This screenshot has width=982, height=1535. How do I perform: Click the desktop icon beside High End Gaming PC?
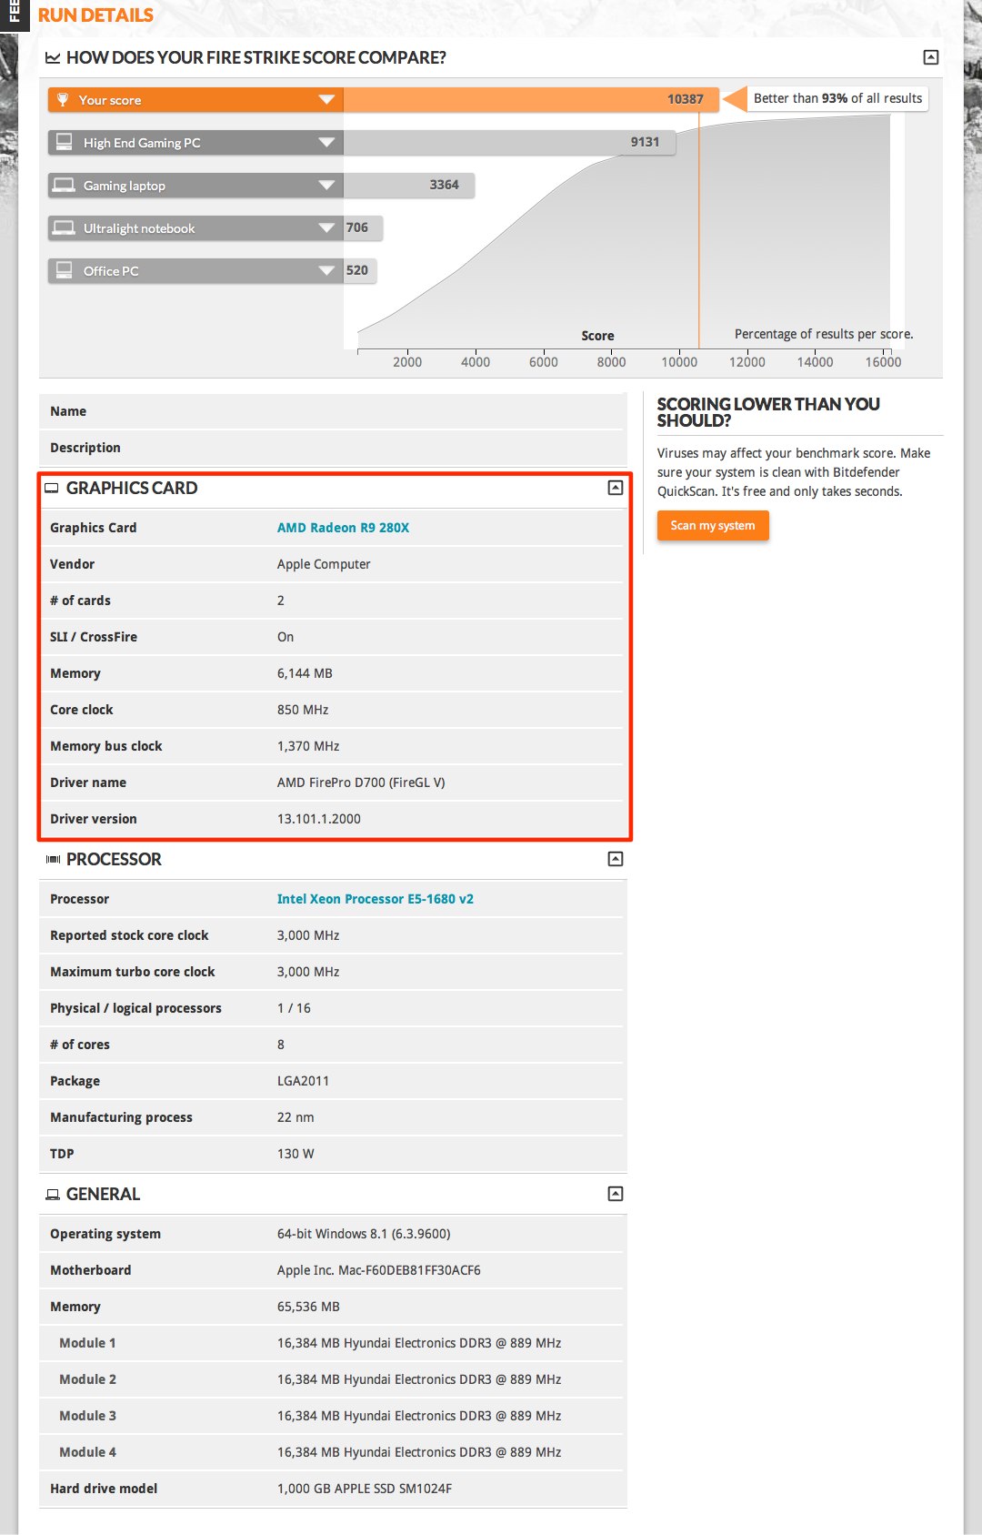coord(65,142)
